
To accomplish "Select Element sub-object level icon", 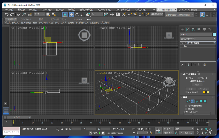I will point(205,101).
